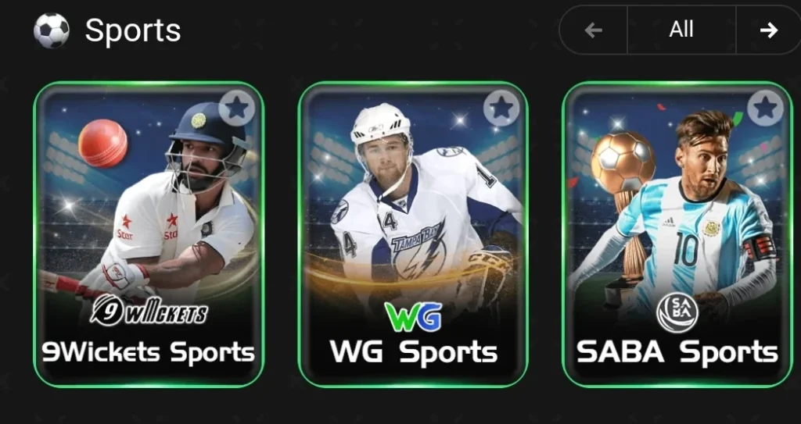This screenshot has width=801, height=424.
Task: Go to previous providers with the left arrow
Action: 594,30
